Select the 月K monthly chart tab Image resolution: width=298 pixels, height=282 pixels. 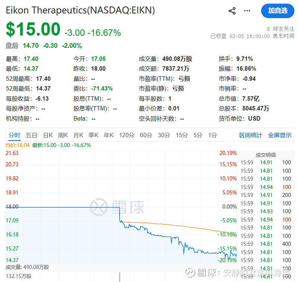78,136
